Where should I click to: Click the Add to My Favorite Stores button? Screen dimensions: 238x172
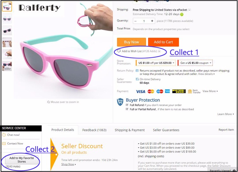click(x=22, y=160)
